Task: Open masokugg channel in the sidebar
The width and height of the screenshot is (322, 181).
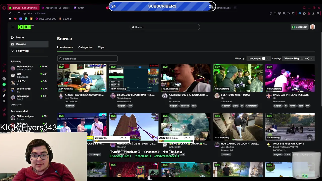Action: tap(29, 97)
